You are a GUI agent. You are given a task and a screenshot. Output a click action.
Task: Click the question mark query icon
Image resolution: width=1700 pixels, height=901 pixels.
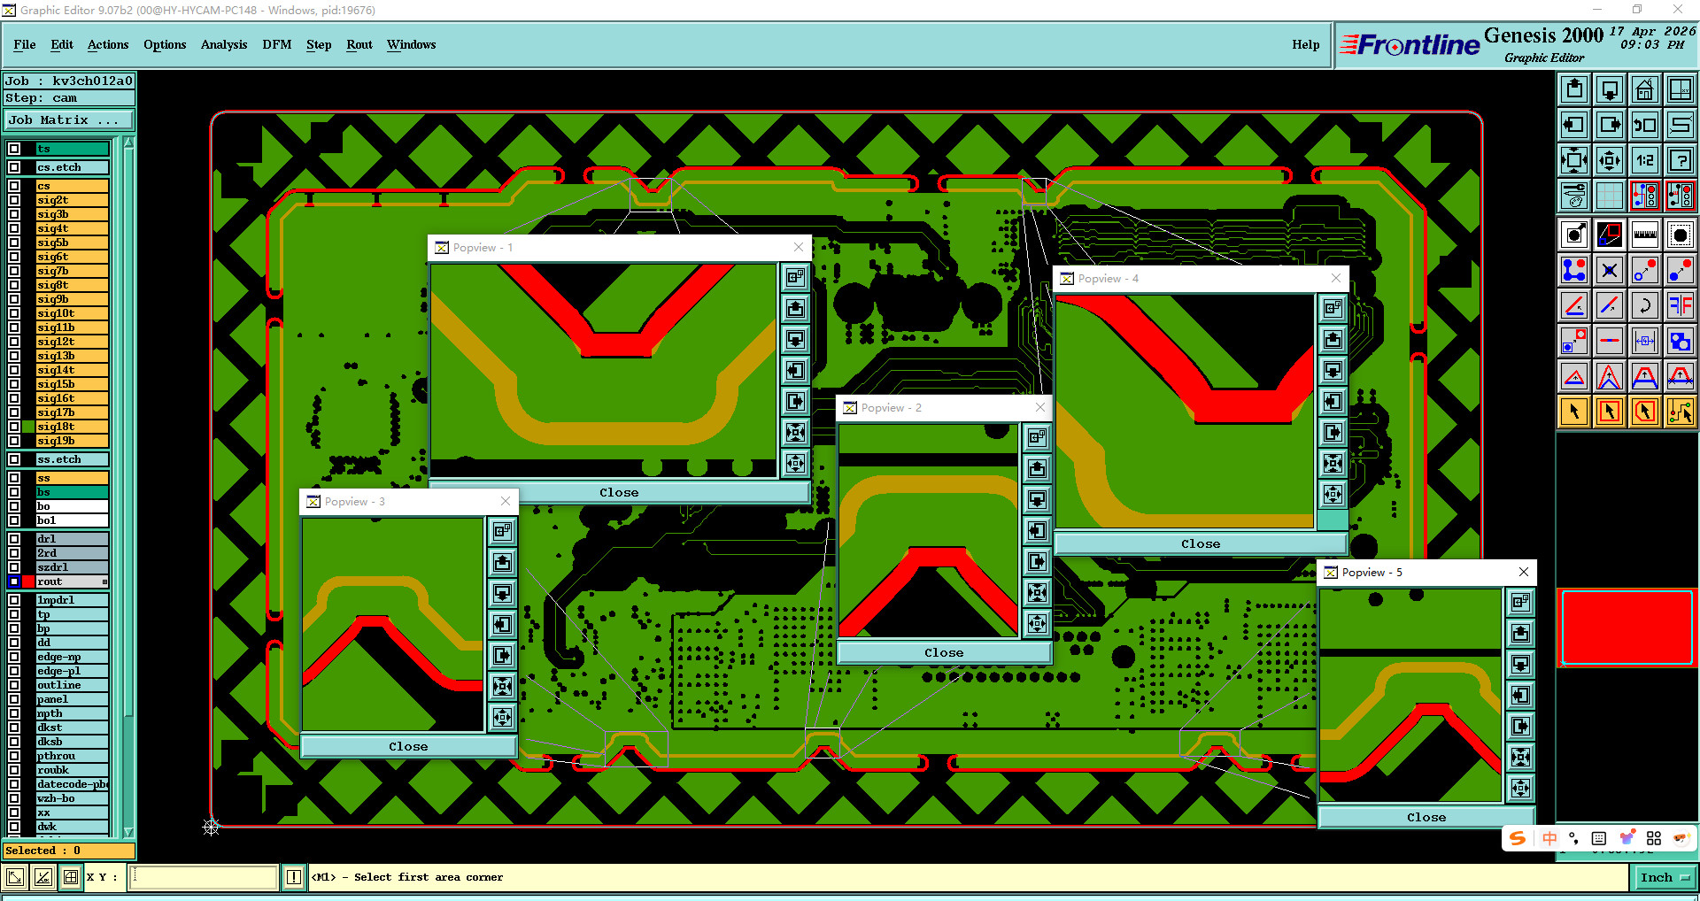[1681, 160]
